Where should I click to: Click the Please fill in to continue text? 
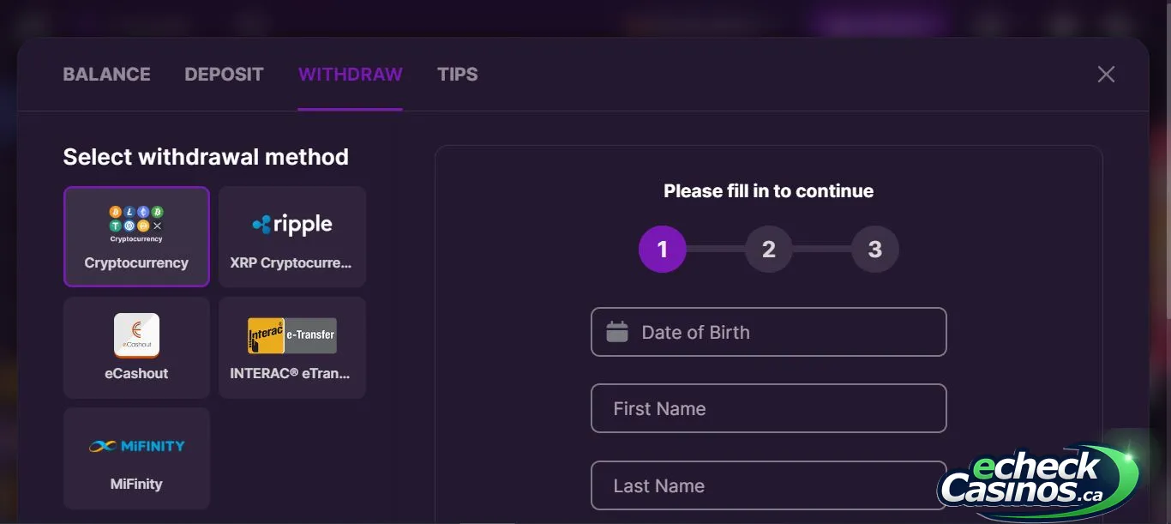point(768,191)
